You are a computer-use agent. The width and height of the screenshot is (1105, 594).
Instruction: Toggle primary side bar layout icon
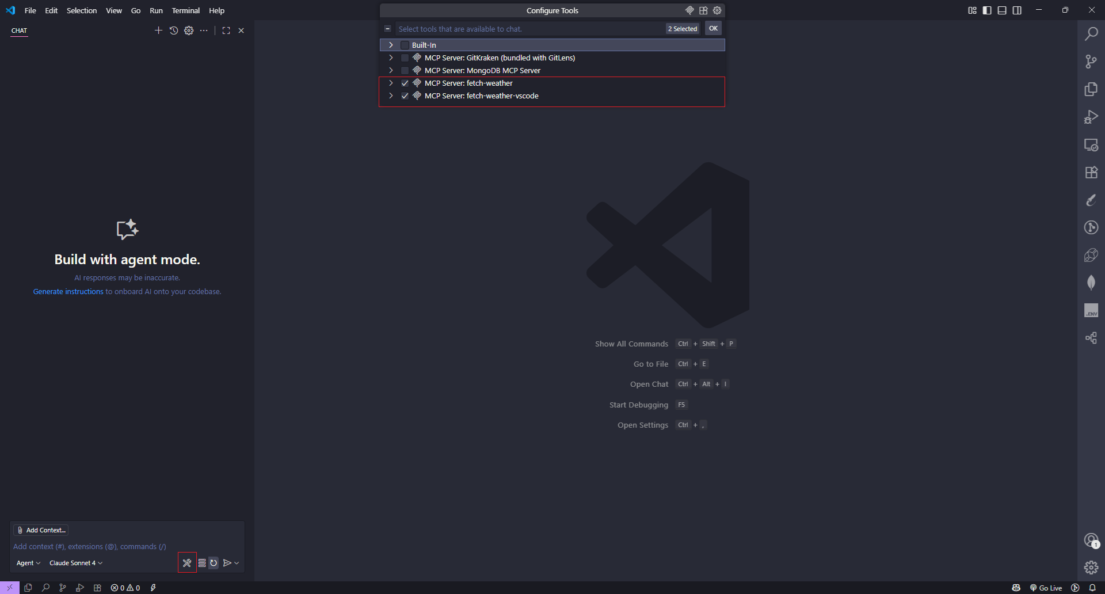987,10
